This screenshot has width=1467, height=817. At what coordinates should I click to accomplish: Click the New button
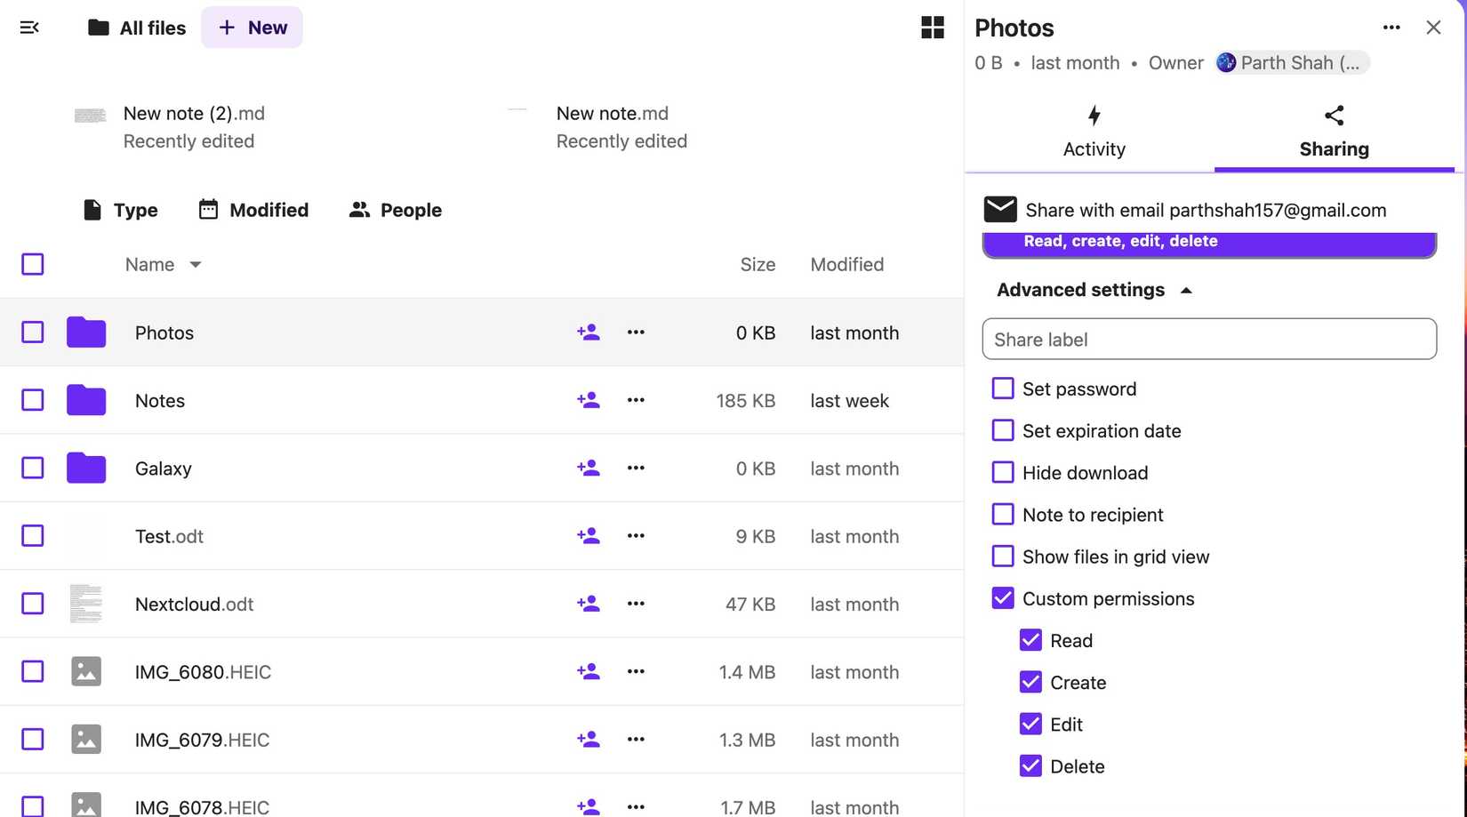[x=253, y=28]
